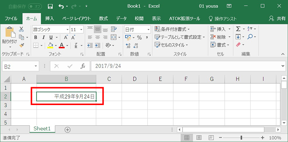Click the Merge and Center icon
This screenshot has height=142, width=288.
point(114,37)
